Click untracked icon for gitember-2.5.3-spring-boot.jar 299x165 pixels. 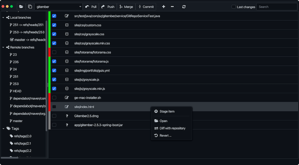coord(67,125)
